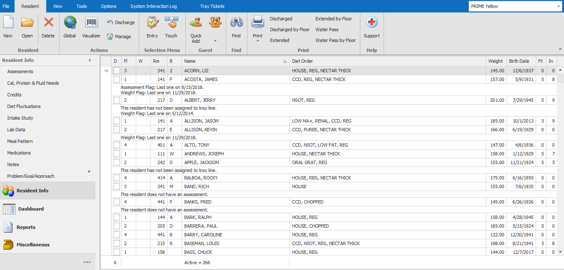Check the box for ALBERT, JERRY

click(x=117, y=100)
